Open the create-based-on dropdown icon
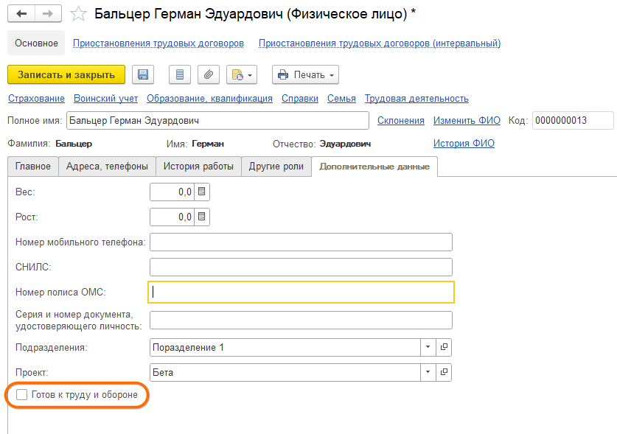 (x=242, y=74)
